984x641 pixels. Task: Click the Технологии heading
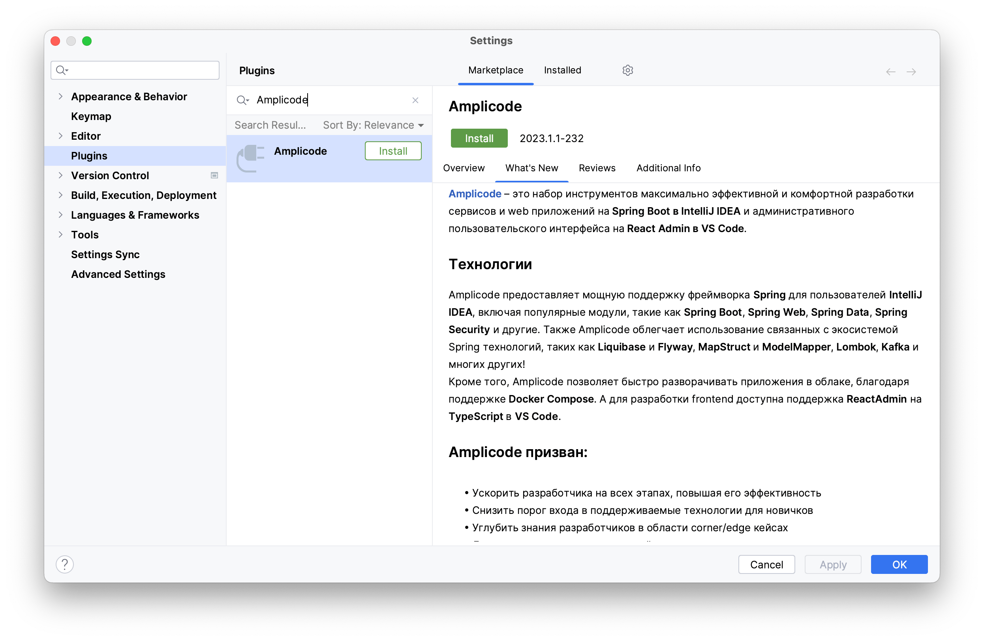coord(490,264)
